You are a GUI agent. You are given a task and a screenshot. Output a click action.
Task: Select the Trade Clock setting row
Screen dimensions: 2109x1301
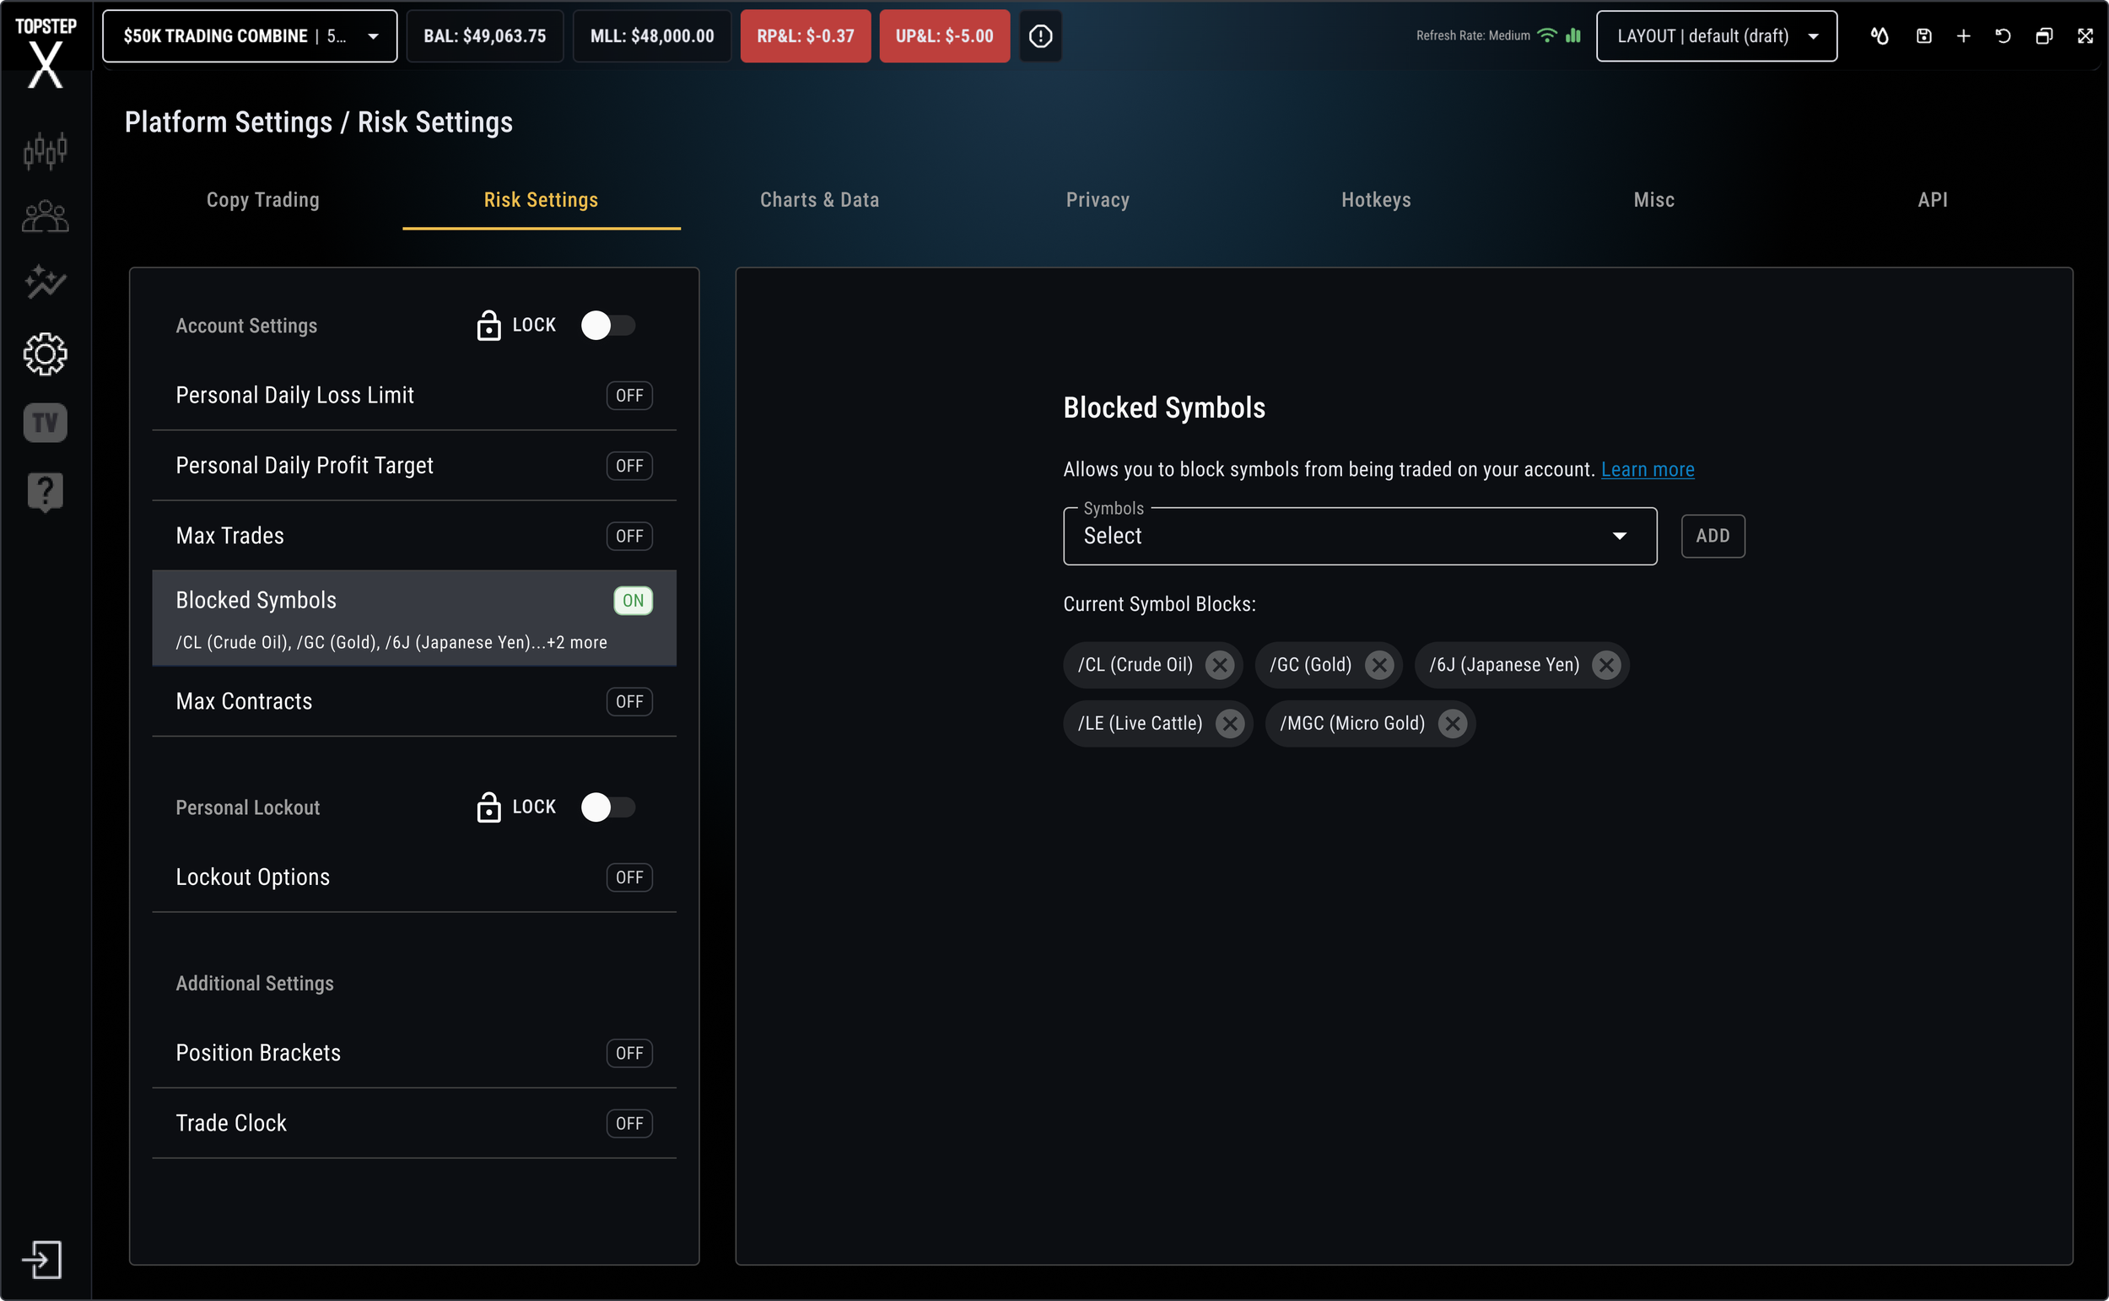413,1124
